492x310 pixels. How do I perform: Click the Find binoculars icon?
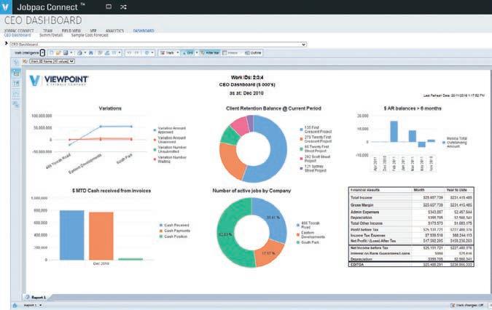coord(91,53)
